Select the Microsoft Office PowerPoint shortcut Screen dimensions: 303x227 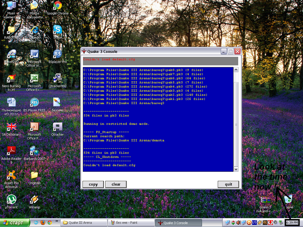(x=34, y=131)
